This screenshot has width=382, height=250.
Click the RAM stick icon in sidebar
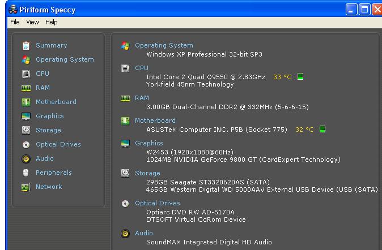[26, 88]
